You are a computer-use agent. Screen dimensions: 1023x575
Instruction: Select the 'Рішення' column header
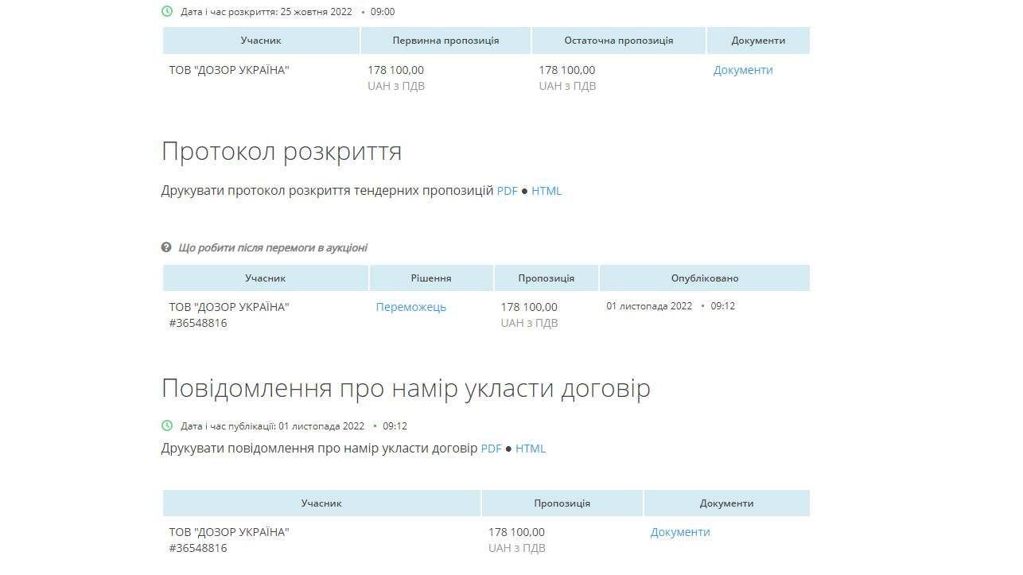pyautogui.click(x=430, y=278)
